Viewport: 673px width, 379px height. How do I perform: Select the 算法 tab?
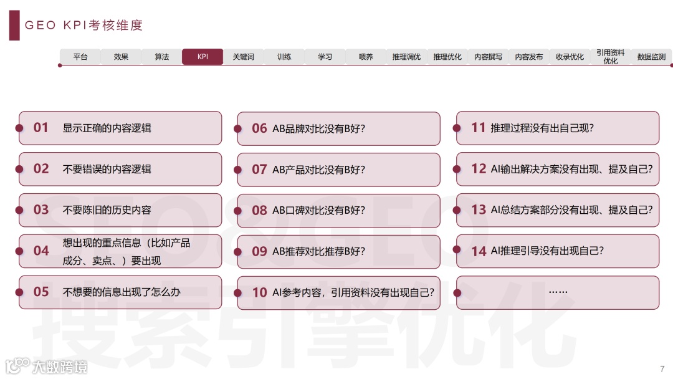(x=162, y=57)
